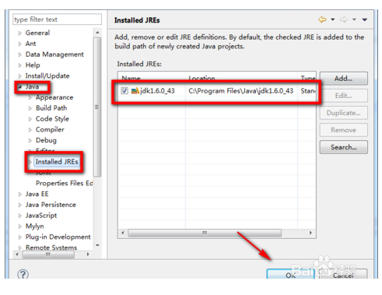Click the JRE table horizontal scrollbar thumb
The width and height of the screenshot is (382, 295).
click(x=205, y=233)
